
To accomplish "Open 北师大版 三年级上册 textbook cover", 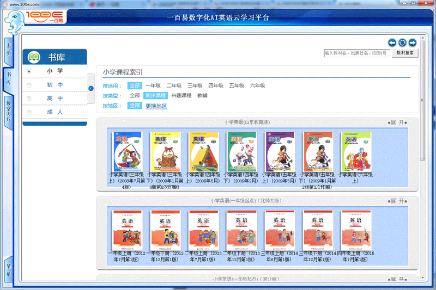I will click(280, 230).
